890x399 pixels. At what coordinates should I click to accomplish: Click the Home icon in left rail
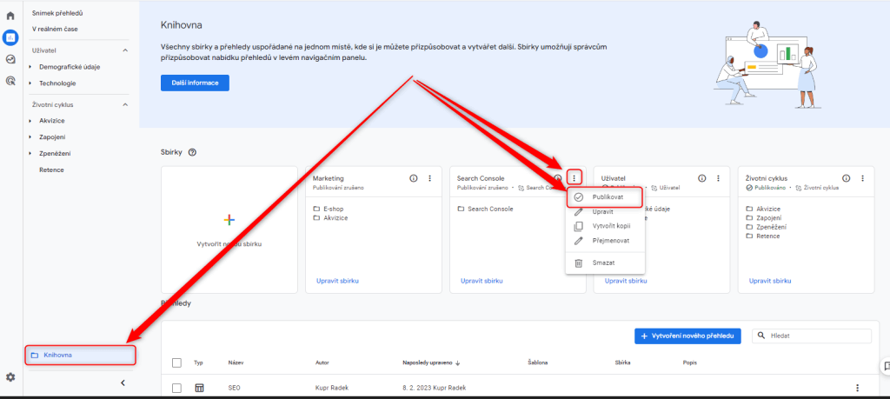(x=10, y=16)
